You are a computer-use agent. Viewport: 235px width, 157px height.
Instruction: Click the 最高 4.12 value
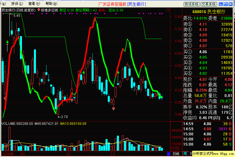(228, 85)
